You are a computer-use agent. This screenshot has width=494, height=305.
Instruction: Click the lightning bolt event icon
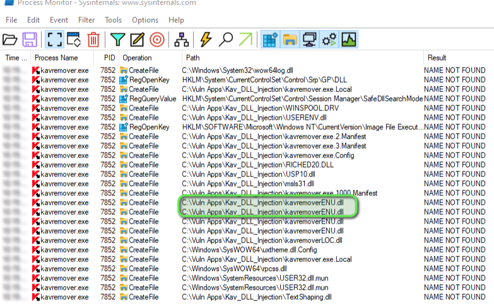(205, 40)
